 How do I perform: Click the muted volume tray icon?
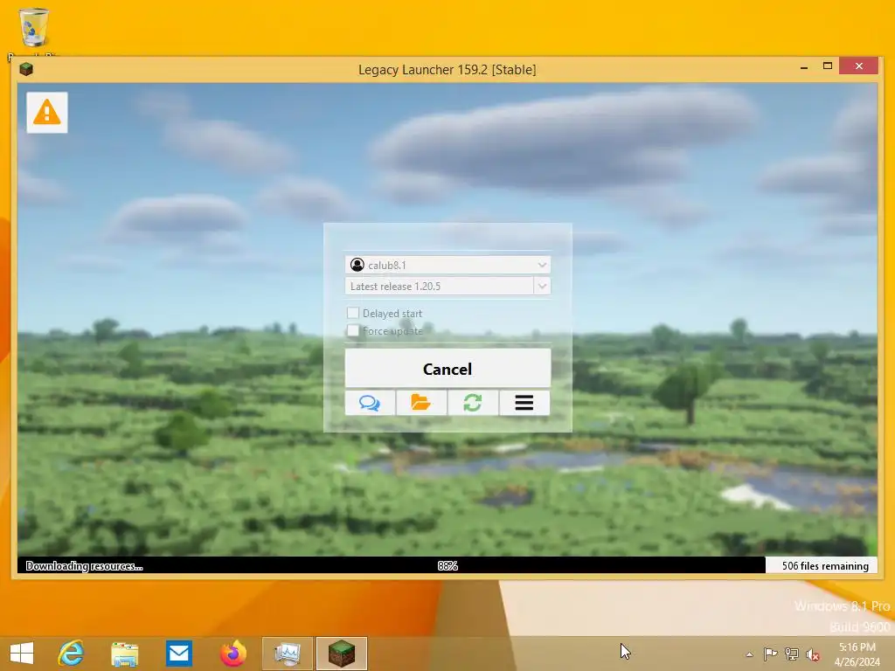(813, 654)
